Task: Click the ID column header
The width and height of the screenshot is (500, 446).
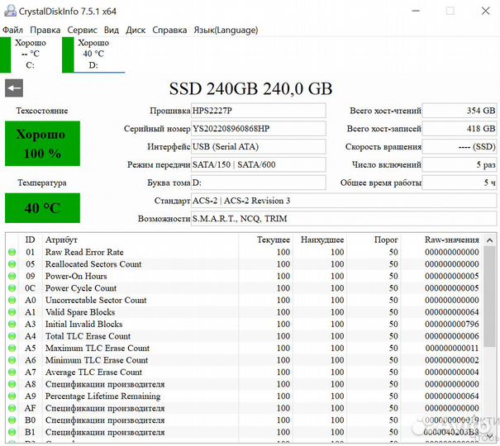Action: pos(30,240)
